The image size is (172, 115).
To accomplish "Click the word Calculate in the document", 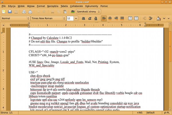I will coord(52,38).
